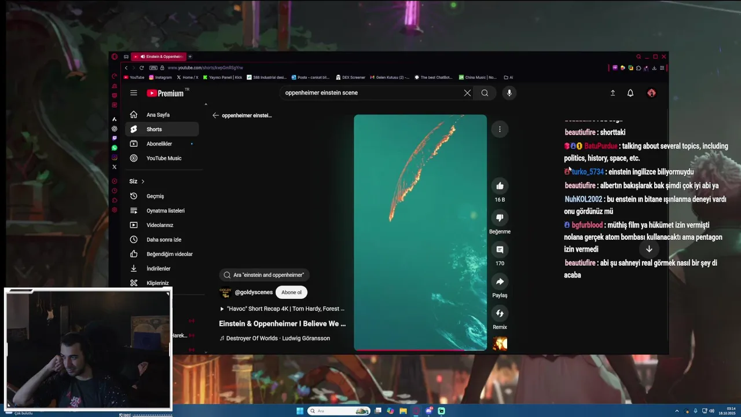Screen dimensions: 741x417
Task: Open Instagram in Opera sidebar
Action: (x=114, y=158)
